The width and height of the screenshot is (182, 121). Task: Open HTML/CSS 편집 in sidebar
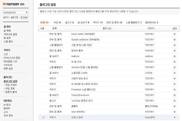point(12,58)
